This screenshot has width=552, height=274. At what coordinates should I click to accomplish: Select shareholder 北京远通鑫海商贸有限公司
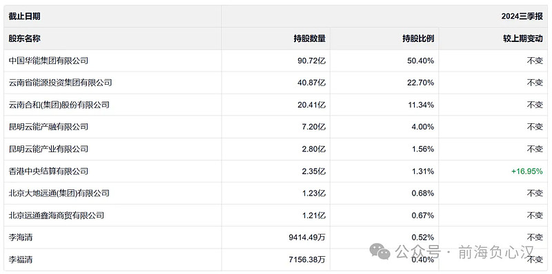[57, 215]
